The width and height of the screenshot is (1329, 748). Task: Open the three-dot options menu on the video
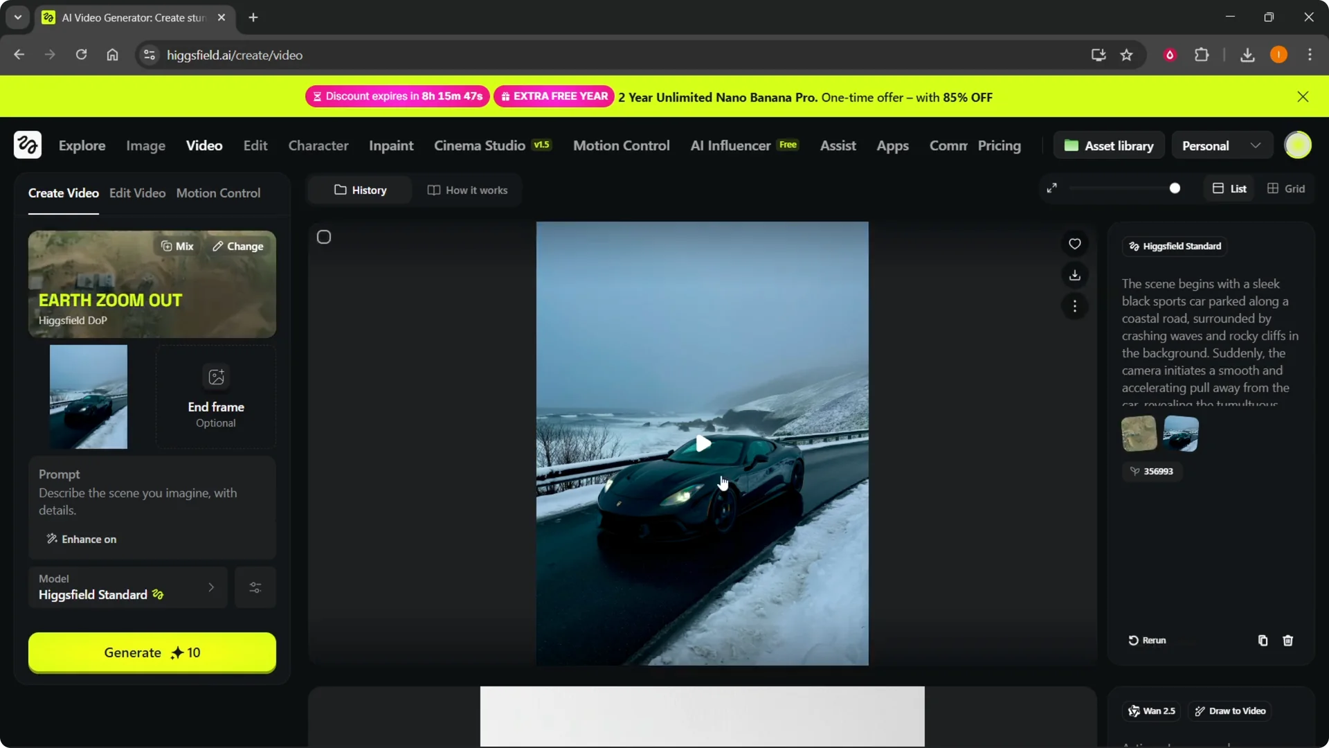tap(1075, 305)
